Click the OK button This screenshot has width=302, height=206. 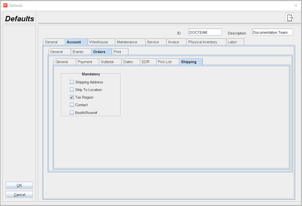(x=19, y=185)
